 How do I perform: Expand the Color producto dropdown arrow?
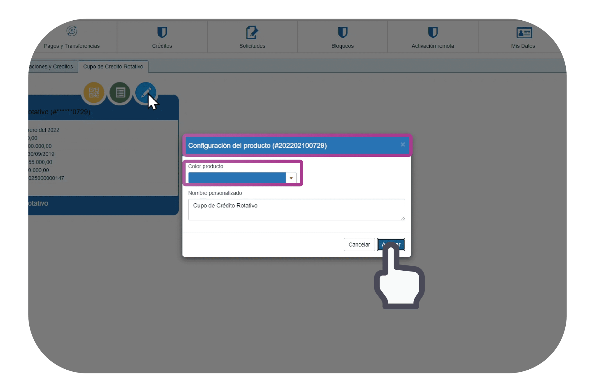[291, 178]
